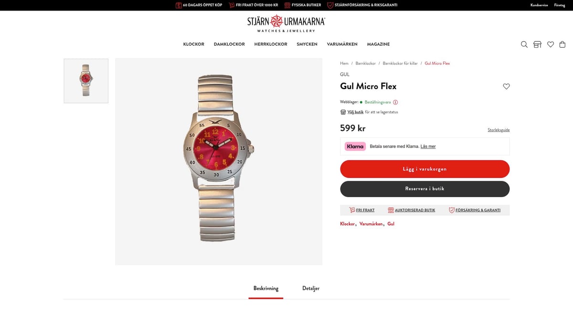Click the 60 dagars öppet köp banner item
573x322 pixels.
click(x=199, y=5)
